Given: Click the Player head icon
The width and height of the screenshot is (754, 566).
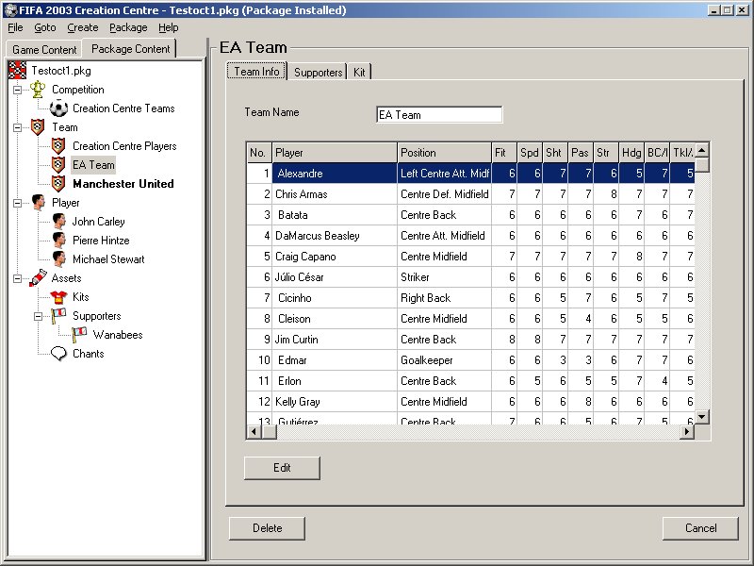Looking at the screenshot, I should point(38,202).
